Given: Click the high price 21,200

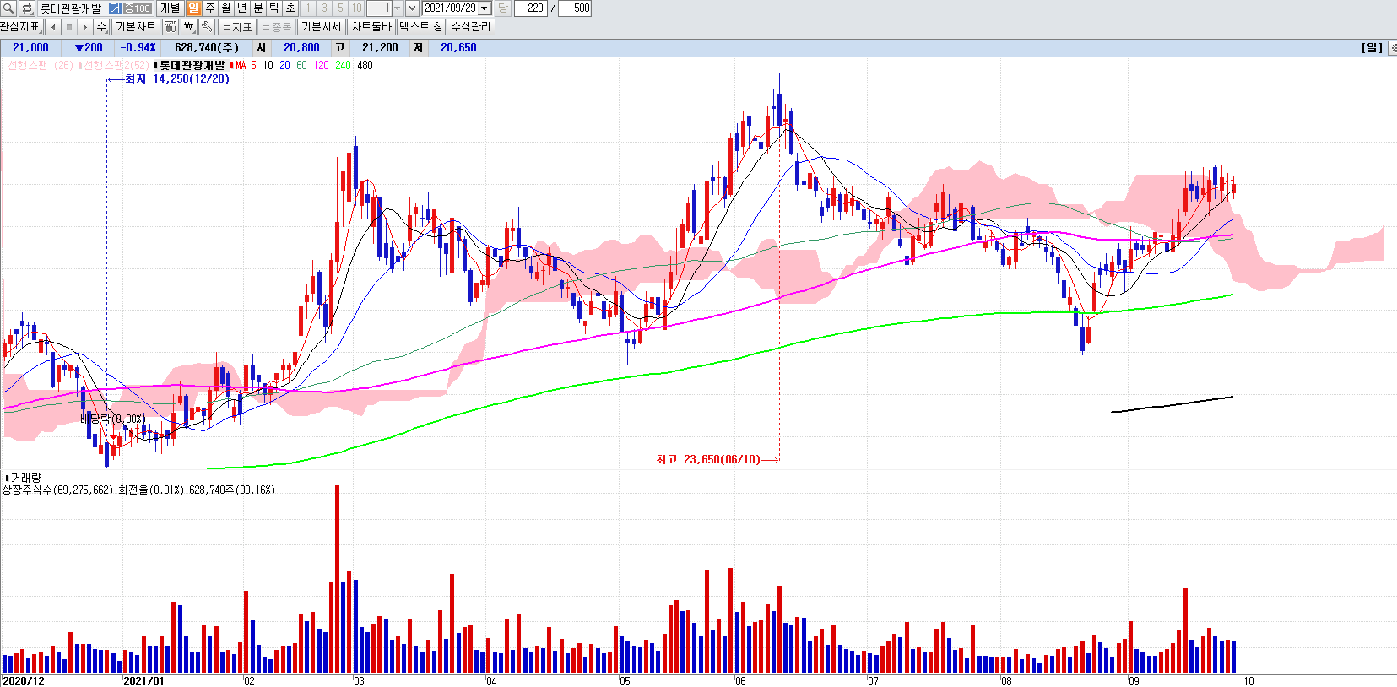Looking at the screenshot, I should 380,48.
